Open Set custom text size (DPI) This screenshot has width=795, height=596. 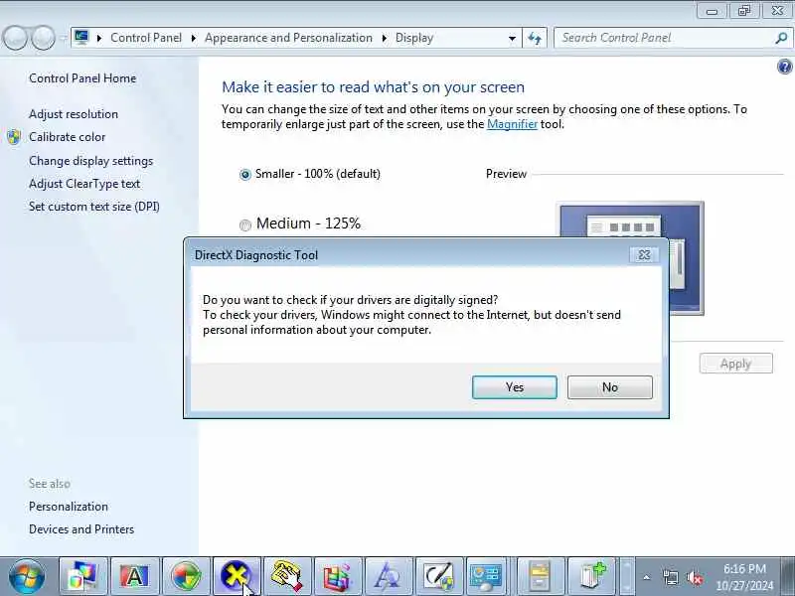point(94,207)
